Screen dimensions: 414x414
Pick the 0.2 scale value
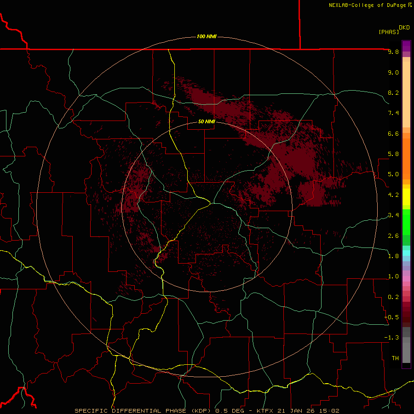(x=393, y=297)
